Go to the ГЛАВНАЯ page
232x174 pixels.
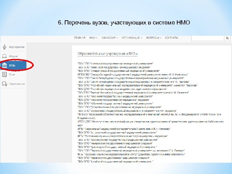(80, 38)
